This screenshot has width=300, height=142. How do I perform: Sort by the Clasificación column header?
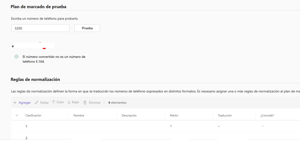(33, 115)
